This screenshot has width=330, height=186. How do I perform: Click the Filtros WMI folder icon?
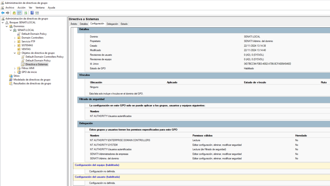coord(19,68)
